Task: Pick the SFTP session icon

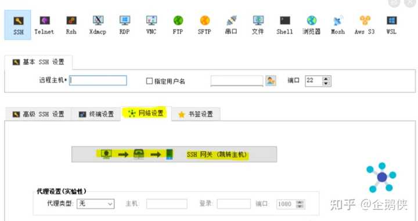Action: point(204,25)
